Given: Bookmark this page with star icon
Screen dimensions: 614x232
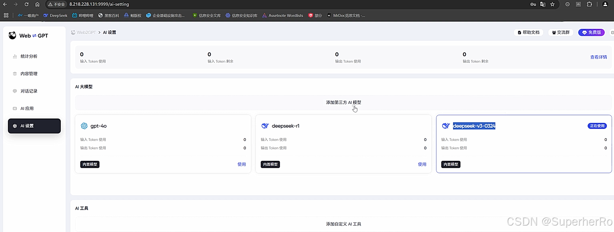Looking at the screenshot, I should (552, 4).
